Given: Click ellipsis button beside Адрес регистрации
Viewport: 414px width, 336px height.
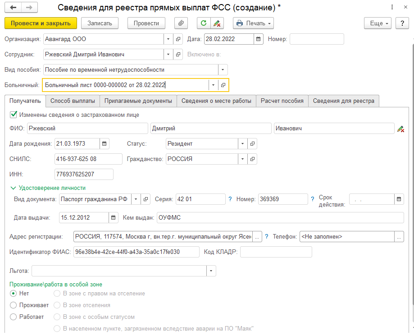Looking at the screenshot, I should pos(257,236).
